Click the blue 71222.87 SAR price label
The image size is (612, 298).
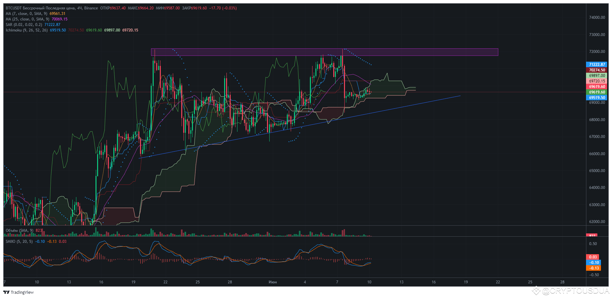[597, 65]
